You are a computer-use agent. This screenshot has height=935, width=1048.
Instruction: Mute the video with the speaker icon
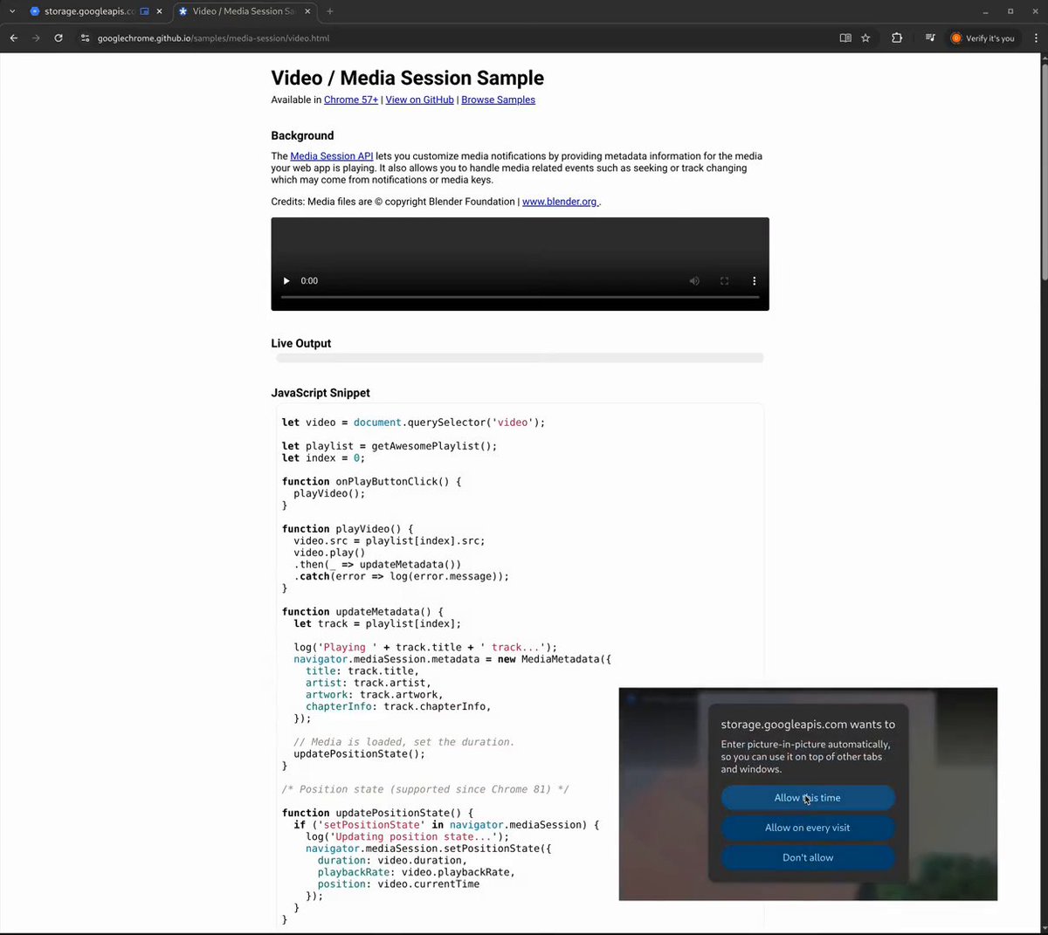click(x=694, y=281)
